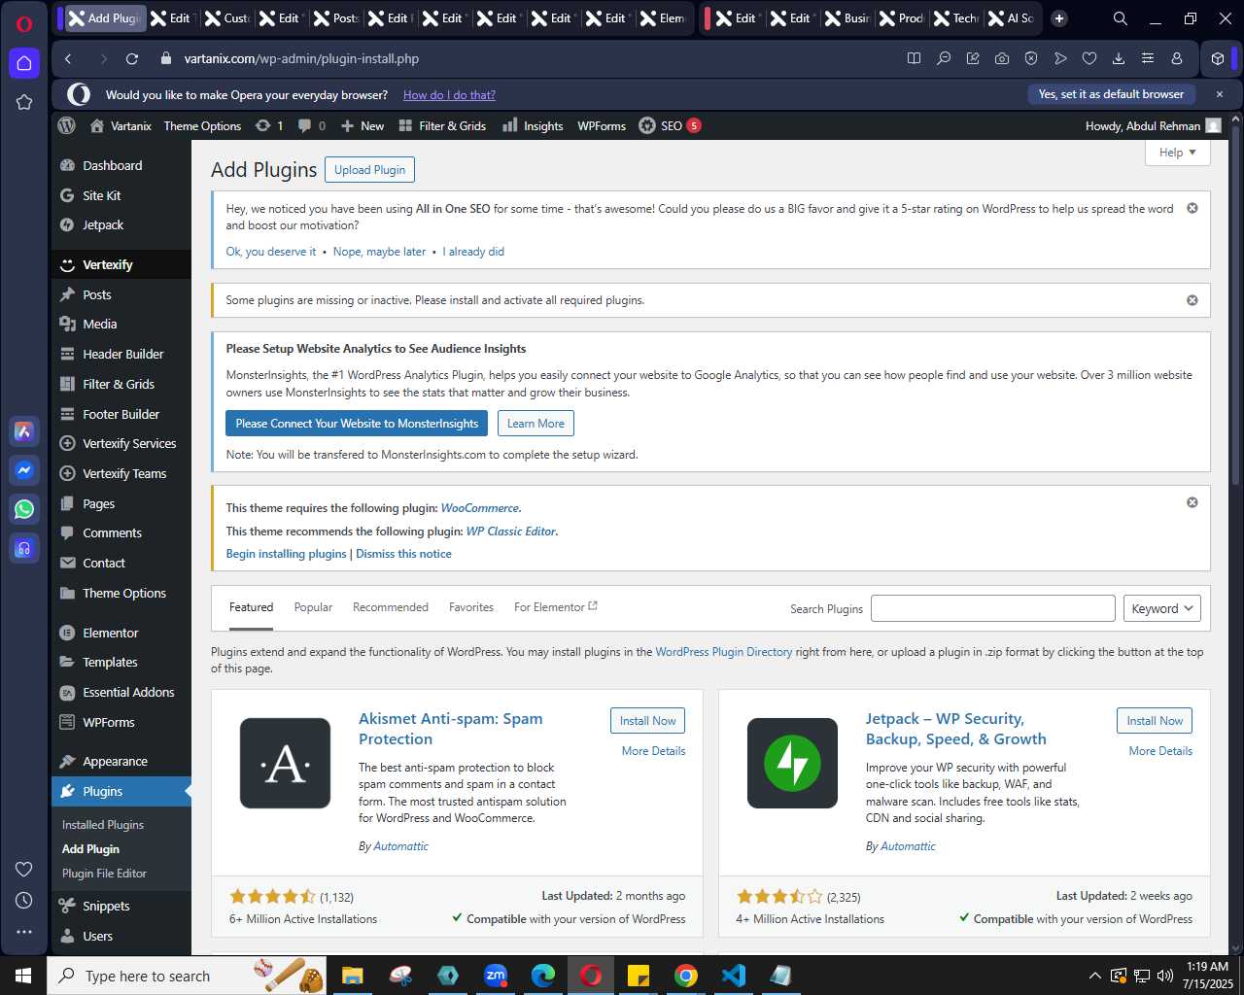
Task: Install Now for Jetpack plugin
Action: click(x=1155, y=721)
